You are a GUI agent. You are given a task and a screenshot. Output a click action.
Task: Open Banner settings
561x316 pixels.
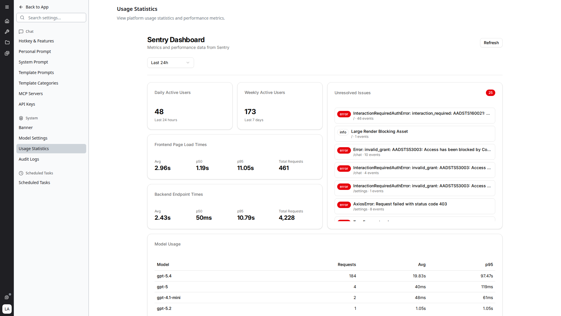click(x=51, y=128)
